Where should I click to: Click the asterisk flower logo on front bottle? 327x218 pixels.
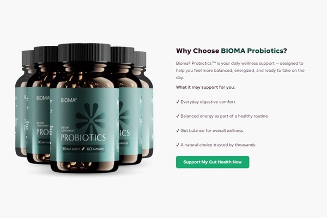pos(90,117)
